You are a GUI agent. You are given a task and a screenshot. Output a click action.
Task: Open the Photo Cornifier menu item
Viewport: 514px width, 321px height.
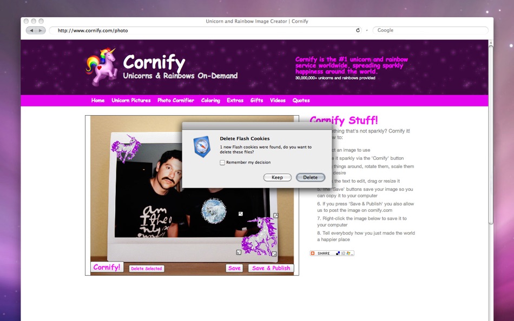[x=176, y=100]
